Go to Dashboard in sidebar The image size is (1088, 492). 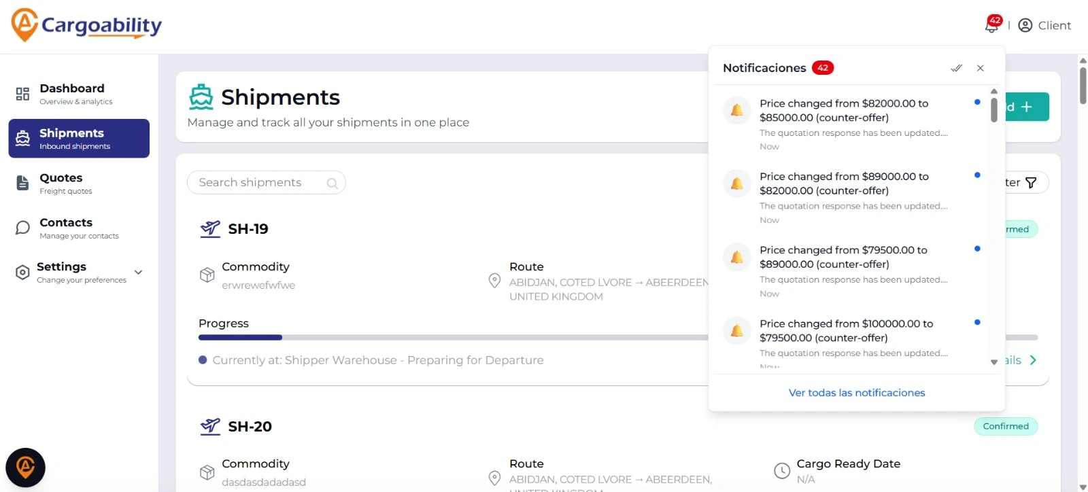coord(71,94)
